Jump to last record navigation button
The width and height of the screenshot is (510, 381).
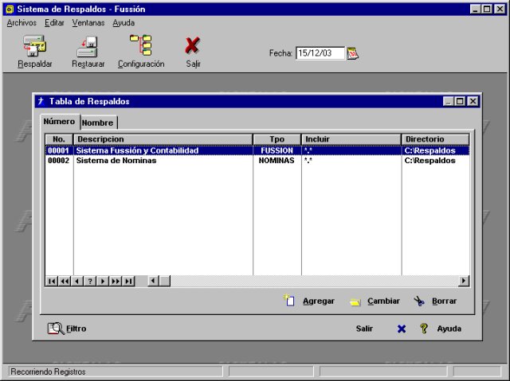tap(128, 281)
